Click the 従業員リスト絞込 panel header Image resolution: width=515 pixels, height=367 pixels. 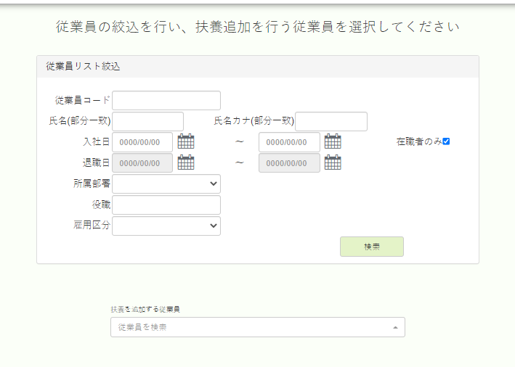(x=258, y=67)
